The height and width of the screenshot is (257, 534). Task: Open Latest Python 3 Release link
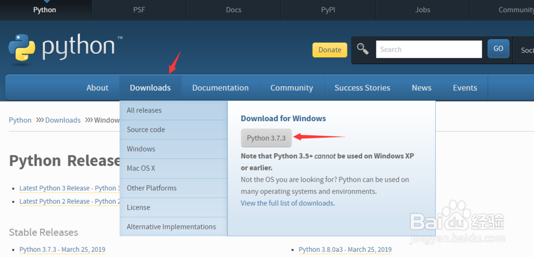coord(70,188)
